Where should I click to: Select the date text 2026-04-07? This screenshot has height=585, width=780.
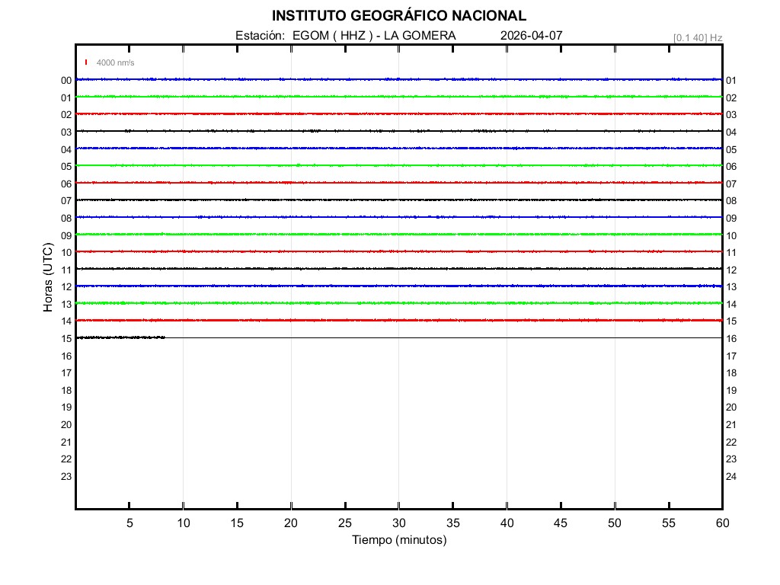point(532,36)
